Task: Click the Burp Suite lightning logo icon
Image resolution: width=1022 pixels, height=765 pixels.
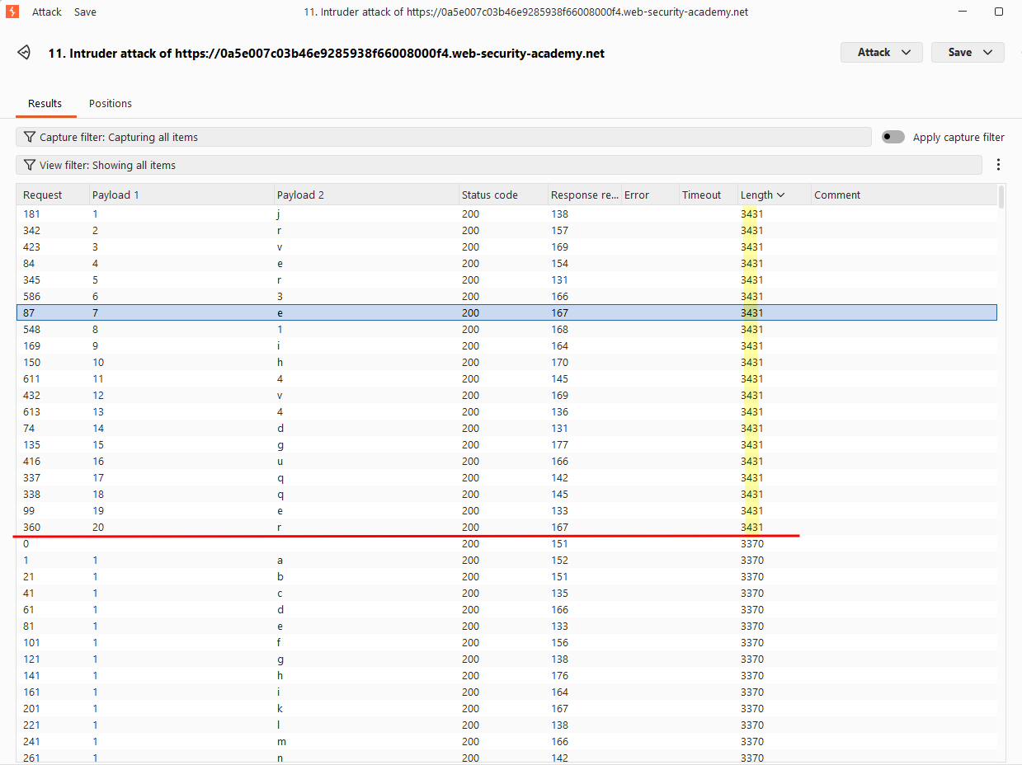Action: (x=12, y=12)
